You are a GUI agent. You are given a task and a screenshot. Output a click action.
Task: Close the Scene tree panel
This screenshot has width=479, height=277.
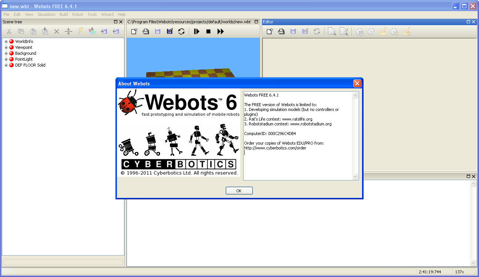point(121,22)
